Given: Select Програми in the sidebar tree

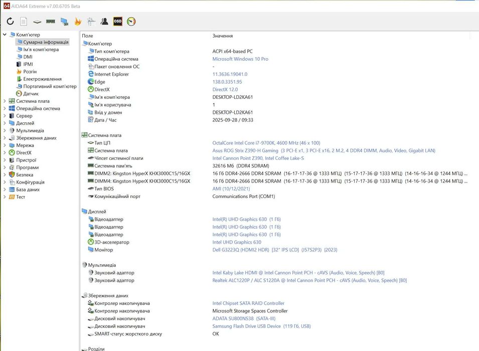Looking at the screenshot, I should [x=27, y=167].
